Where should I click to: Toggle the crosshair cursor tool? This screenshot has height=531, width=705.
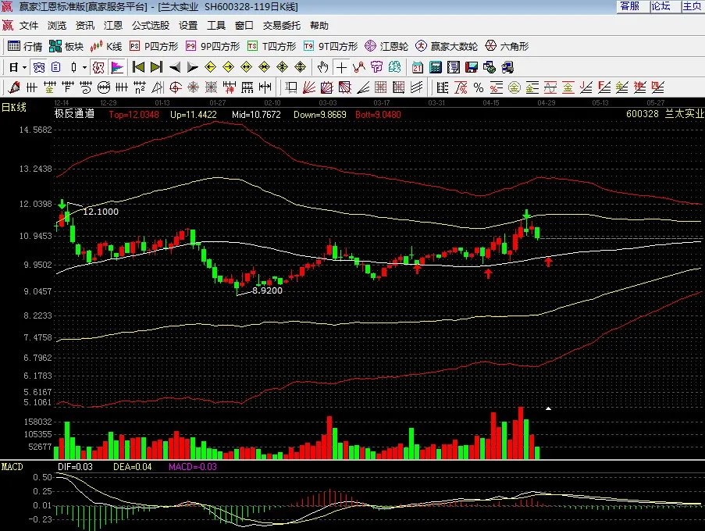(x=341, y=67)
